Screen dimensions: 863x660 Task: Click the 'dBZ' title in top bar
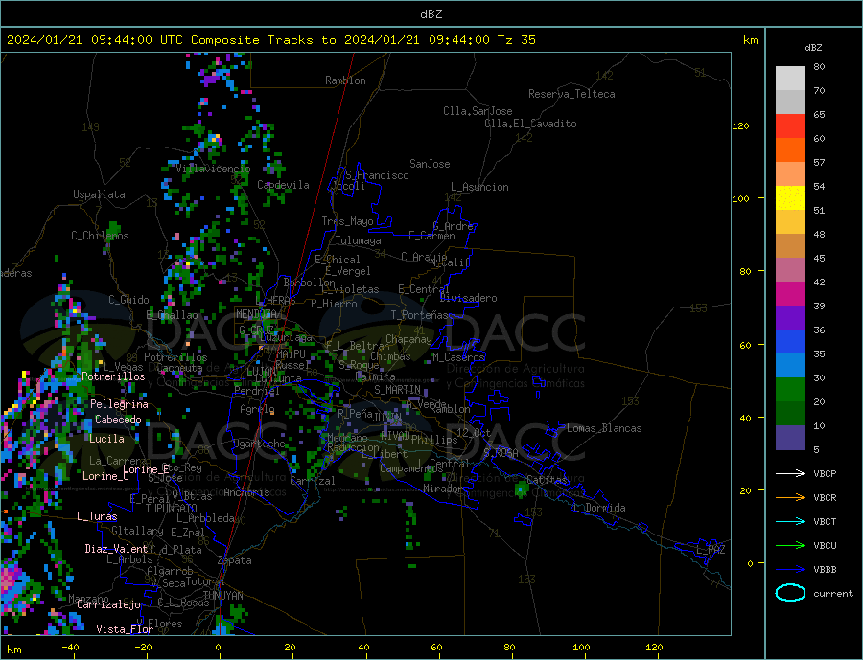coord(431,14)
